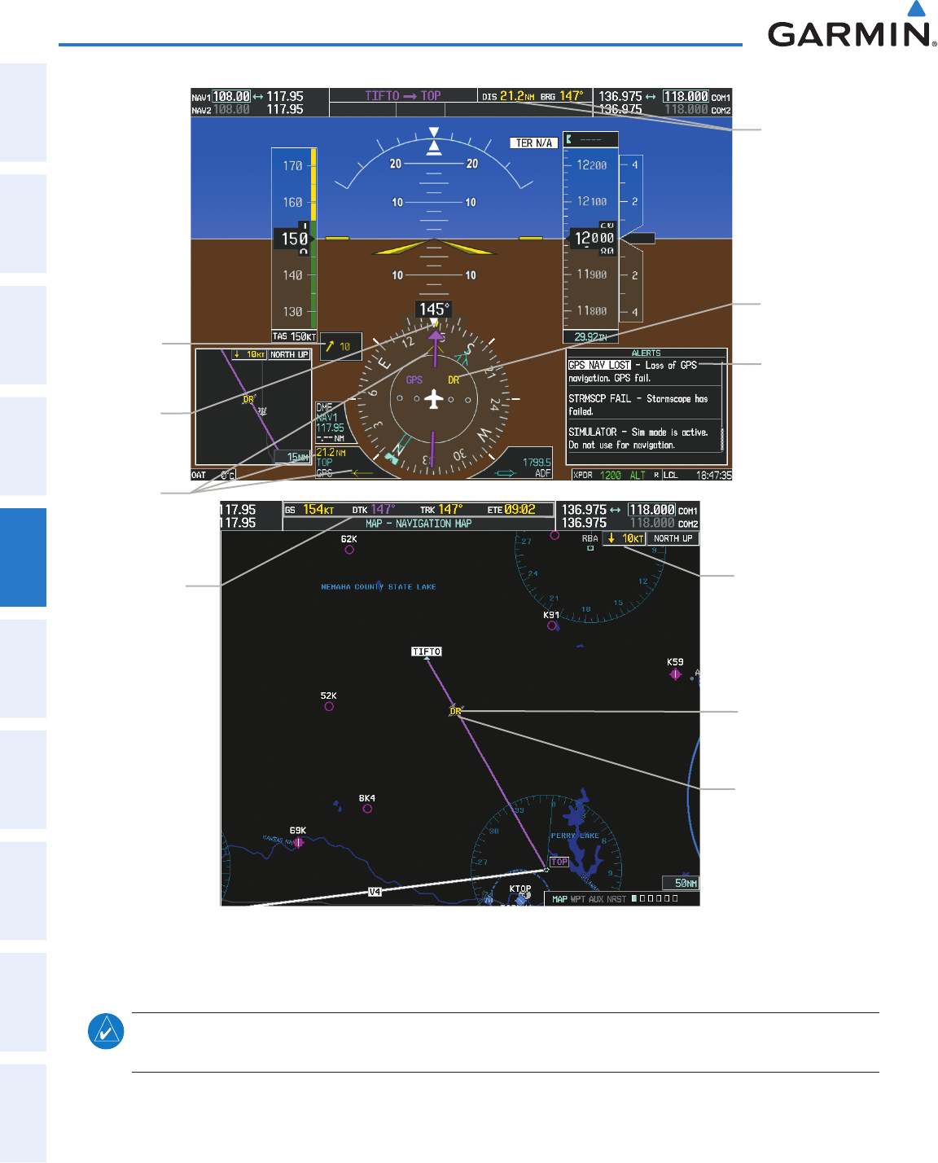Click the TRK 147° field on the MFD
Viewport: 938px width, 1163px height.
441,510
